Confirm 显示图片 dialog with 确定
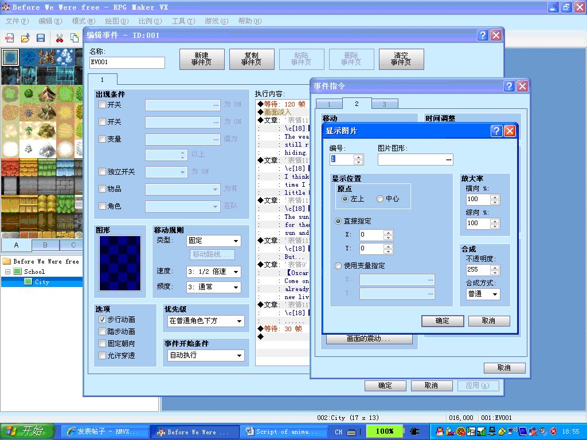587x440 pixels. 443,321
